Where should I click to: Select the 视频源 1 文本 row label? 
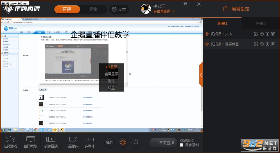[221, 34]
